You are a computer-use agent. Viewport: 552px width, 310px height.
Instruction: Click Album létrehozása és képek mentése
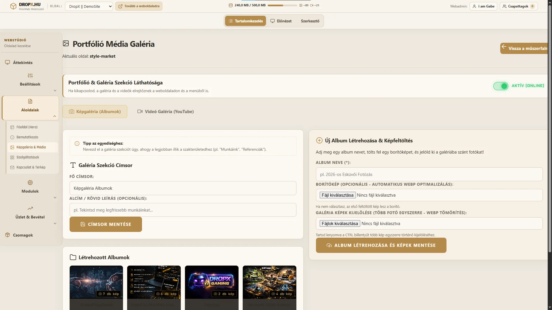[x=381, y=245]
